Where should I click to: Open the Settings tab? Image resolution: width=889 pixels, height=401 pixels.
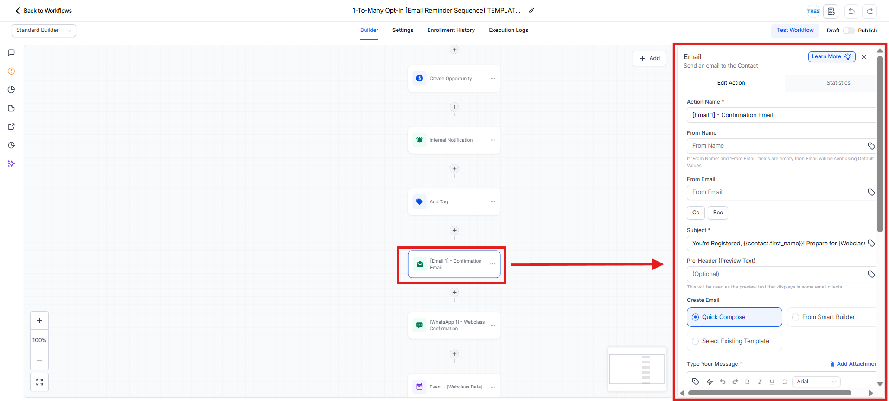pos(403,31)
